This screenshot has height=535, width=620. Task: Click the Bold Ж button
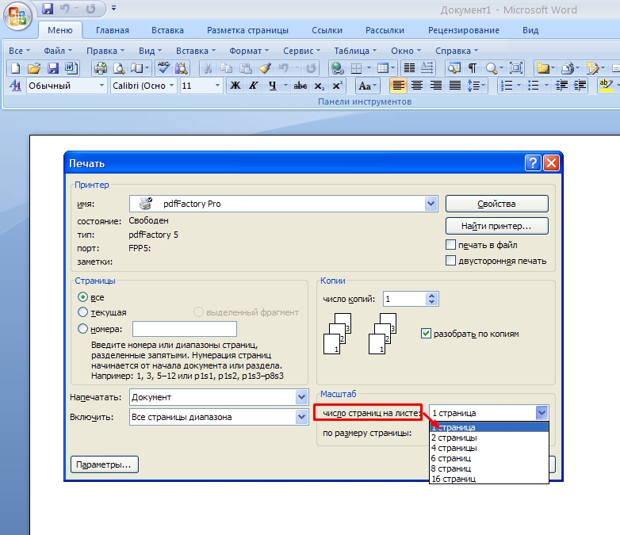coord(235,86)
